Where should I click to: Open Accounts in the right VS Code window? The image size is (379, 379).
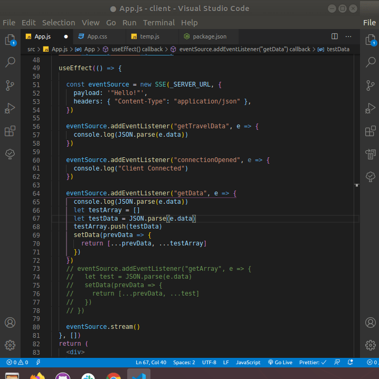pos(371,323)
